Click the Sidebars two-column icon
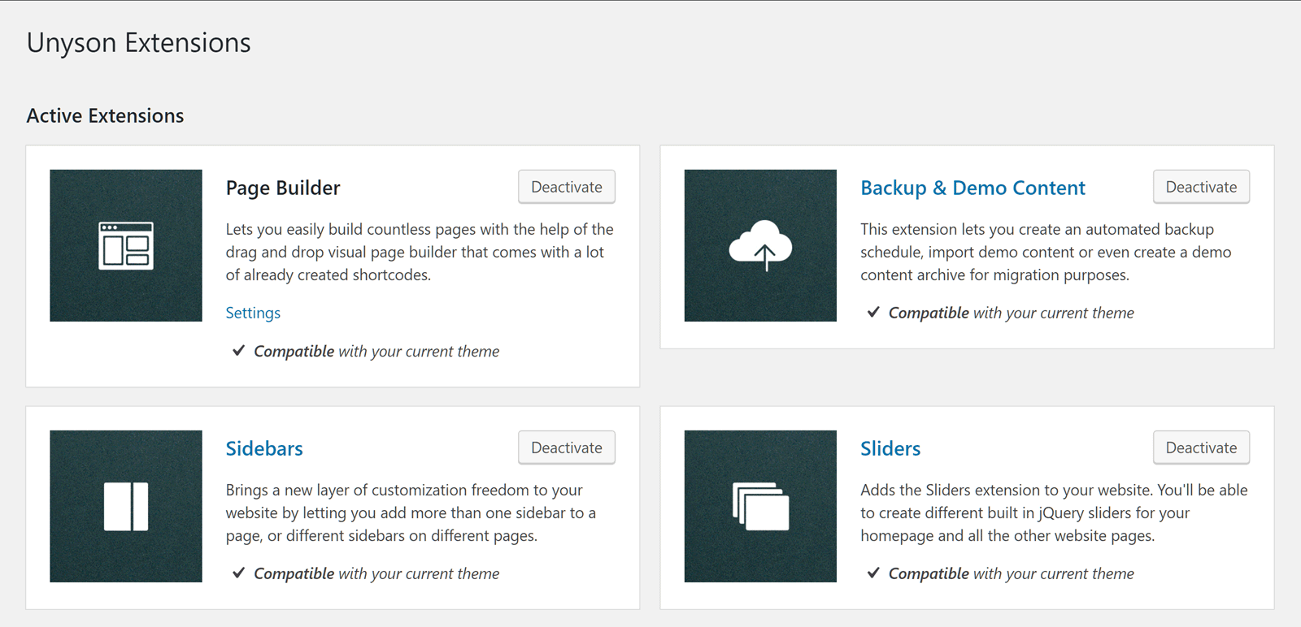Image resolution: width=1301 pixels, height=627 pixels. tap(126, 506)
